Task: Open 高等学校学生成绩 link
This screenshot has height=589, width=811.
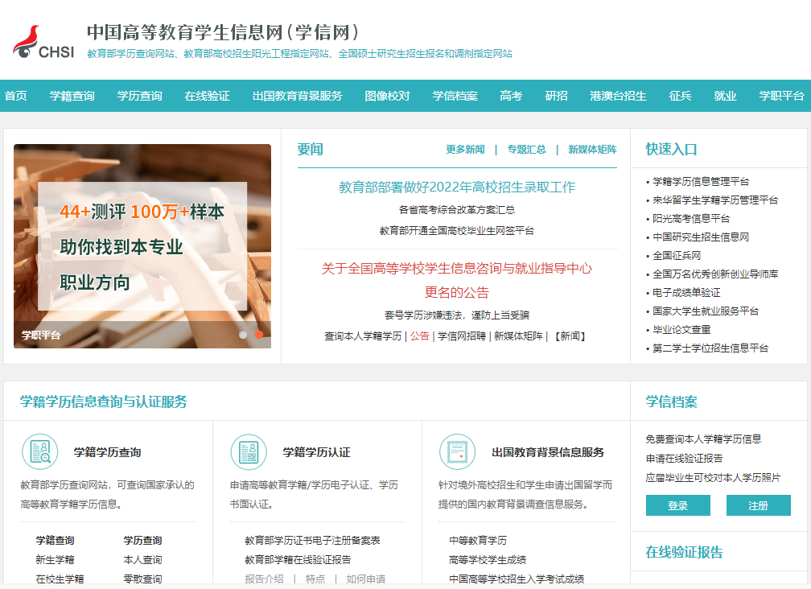Action: [488, 560]
